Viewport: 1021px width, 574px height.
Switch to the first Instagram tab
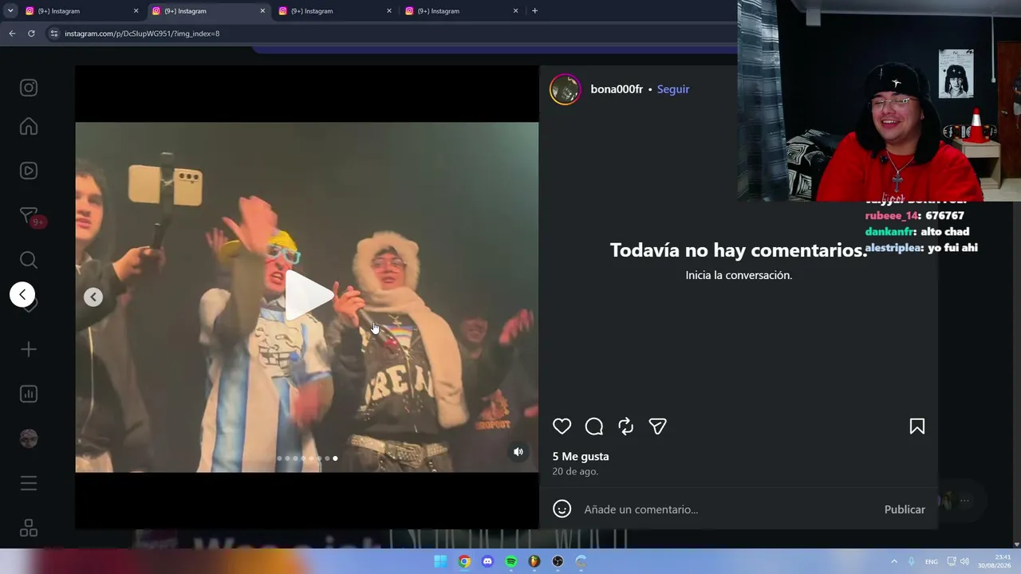[x=82, y=11]
